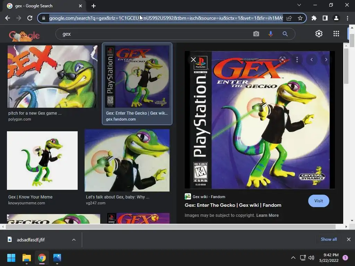The width and height of the screenshot is (355, 266).
Task: Open the Extensions puzzle icon
Action: (314, 18)
